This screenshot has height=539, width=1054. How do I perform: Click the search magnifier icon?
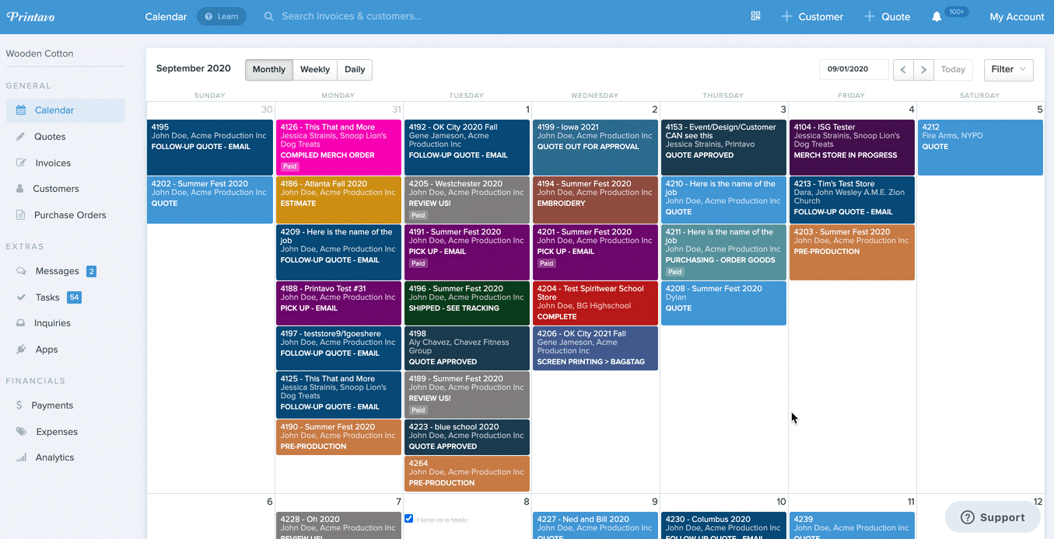coord(269,16)
